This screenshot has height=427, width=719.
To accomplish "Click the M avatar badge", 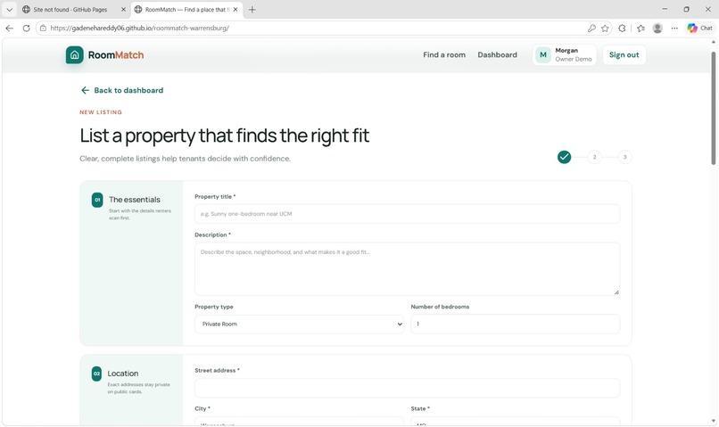I will tap(543, 55).
